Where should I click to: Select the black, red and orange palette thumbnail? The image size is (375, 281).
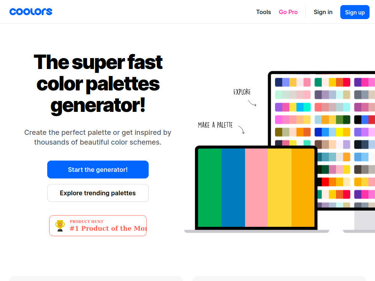click(x=332, y=182)
